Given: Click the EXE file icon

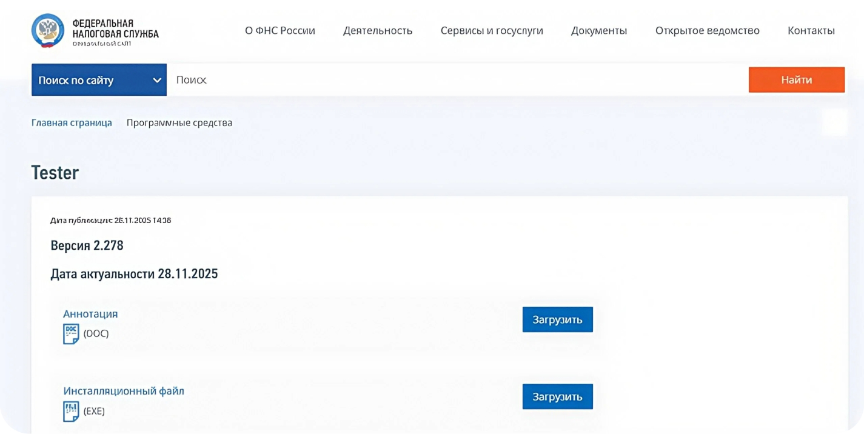Looking at the screenshot, I should click(x=71, y=411).
